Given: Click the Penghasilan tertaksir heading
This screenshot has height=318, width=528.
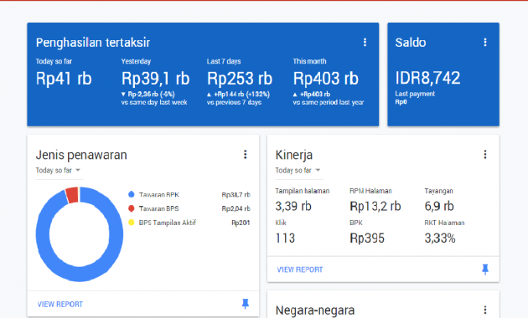Looking at the screenshot, I should click(x=93, y=43).
